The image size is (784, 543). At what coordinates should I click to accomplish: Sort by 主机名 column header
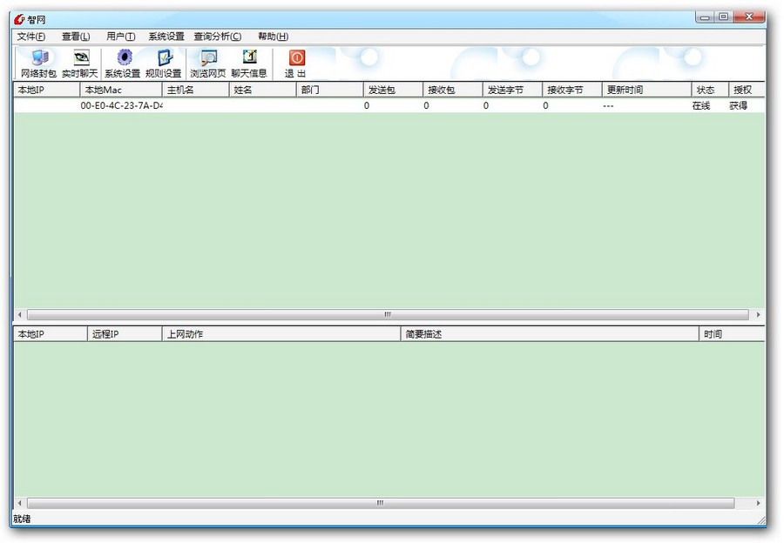tap(195, 90)
